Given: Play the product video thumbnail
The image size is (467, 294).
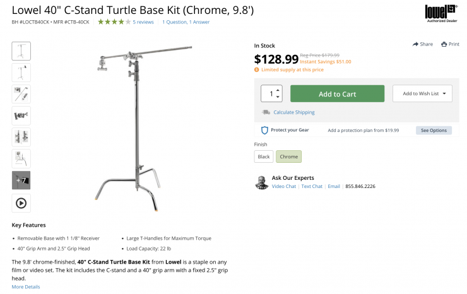Looking at the screenshot, I should pos(21,203).
